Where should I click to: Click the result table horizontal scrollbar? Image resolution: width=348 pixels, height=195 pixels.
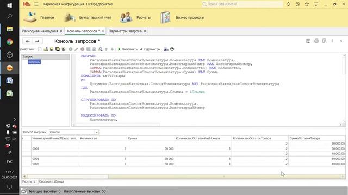[183, 177]
